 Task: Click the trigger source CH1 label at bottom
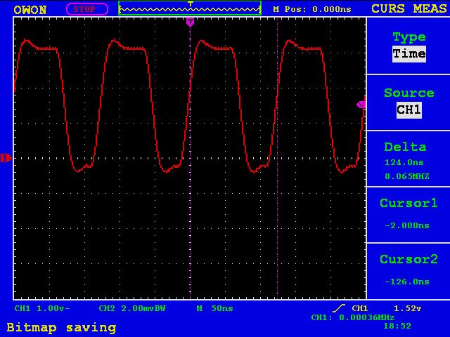pos(360,308)
